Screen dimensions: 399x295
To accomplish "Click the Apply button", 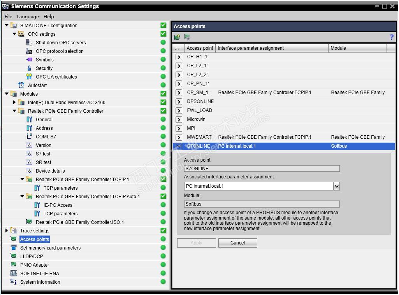I will [197, 243].
